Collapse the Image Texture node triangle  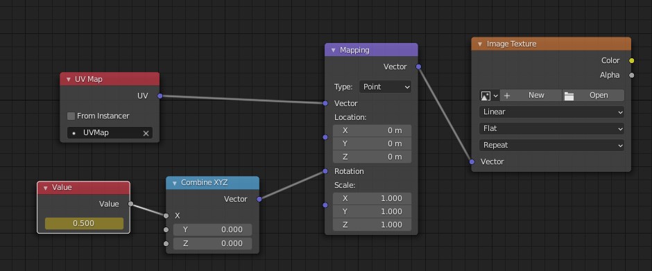(480, 44)
